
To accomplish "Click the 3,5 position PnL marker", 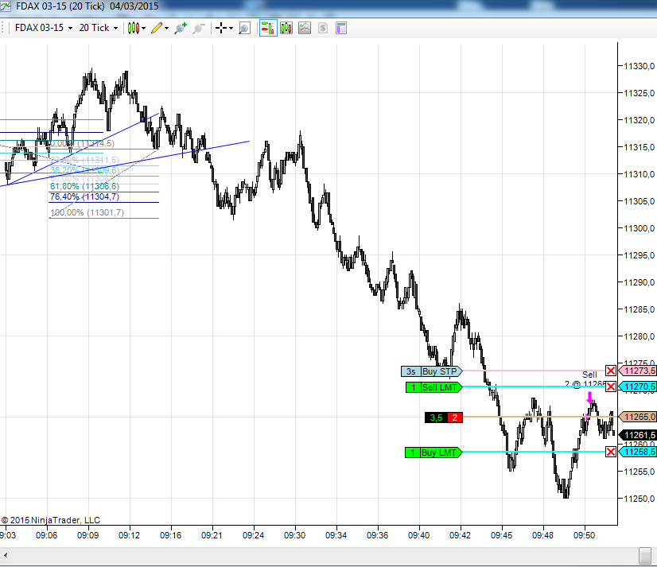I will [436, 417].
